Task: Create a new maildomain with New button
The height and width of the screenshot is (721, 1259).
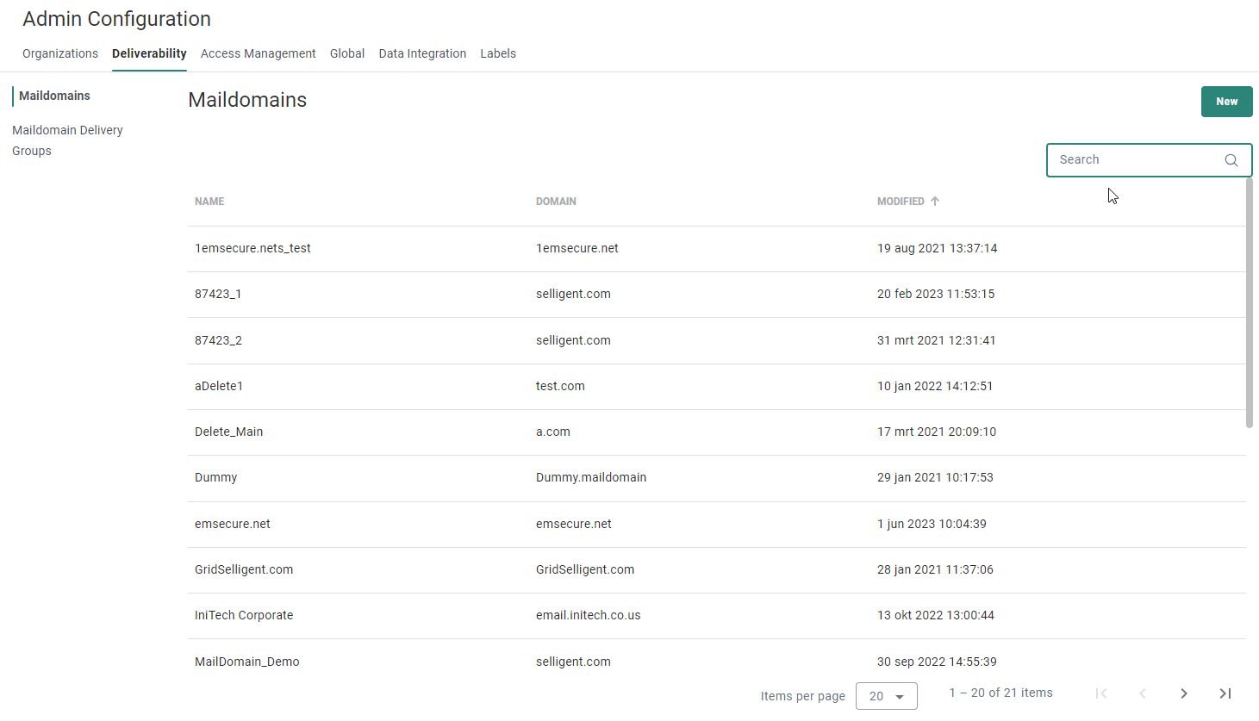Action: (x=1226, y=102)
